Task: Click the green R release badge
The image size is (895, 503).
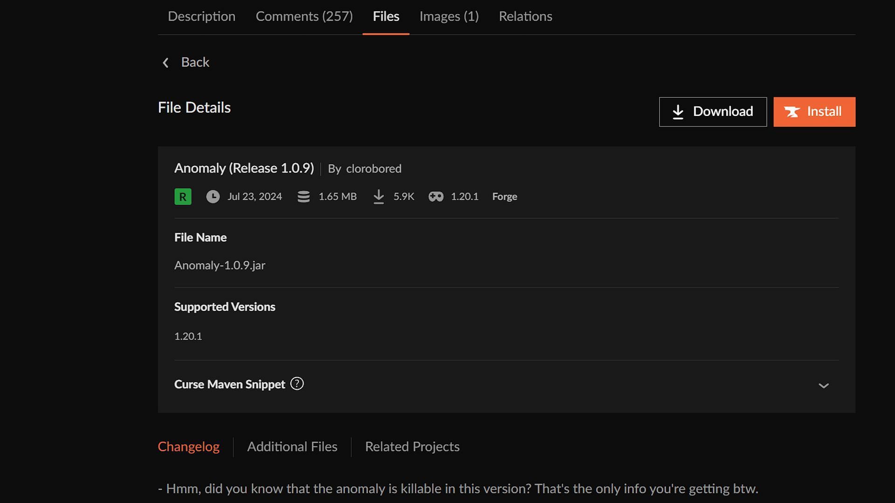Action: 183,197
